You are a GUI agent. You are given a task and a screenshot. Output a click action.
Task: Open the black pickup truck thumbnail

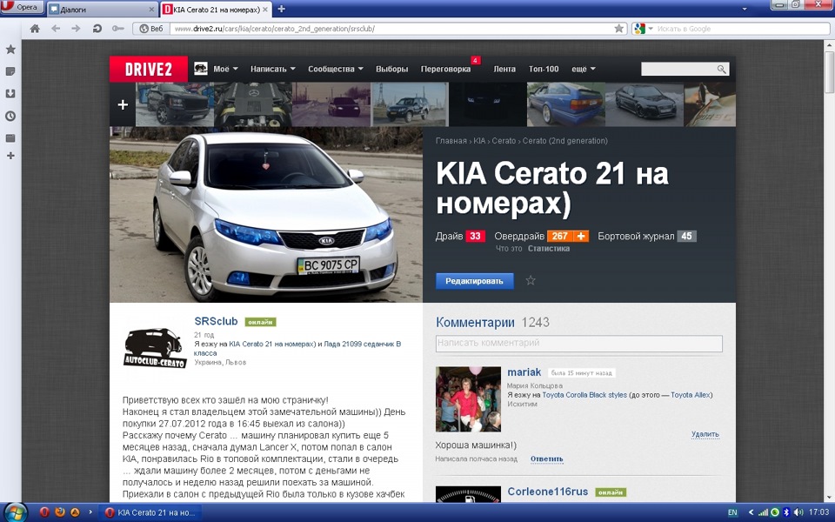coord(175,104)
